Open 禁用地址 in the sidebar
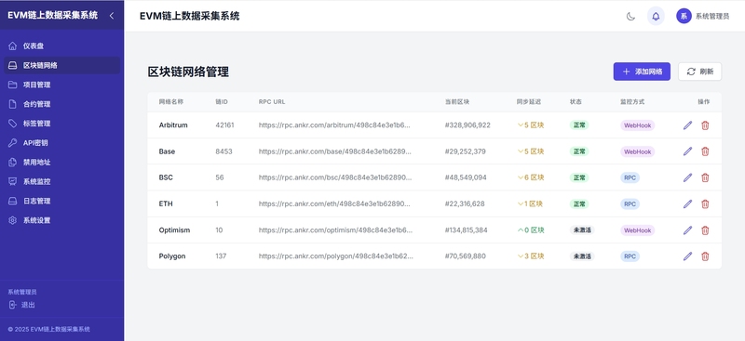 click(61, 163)
